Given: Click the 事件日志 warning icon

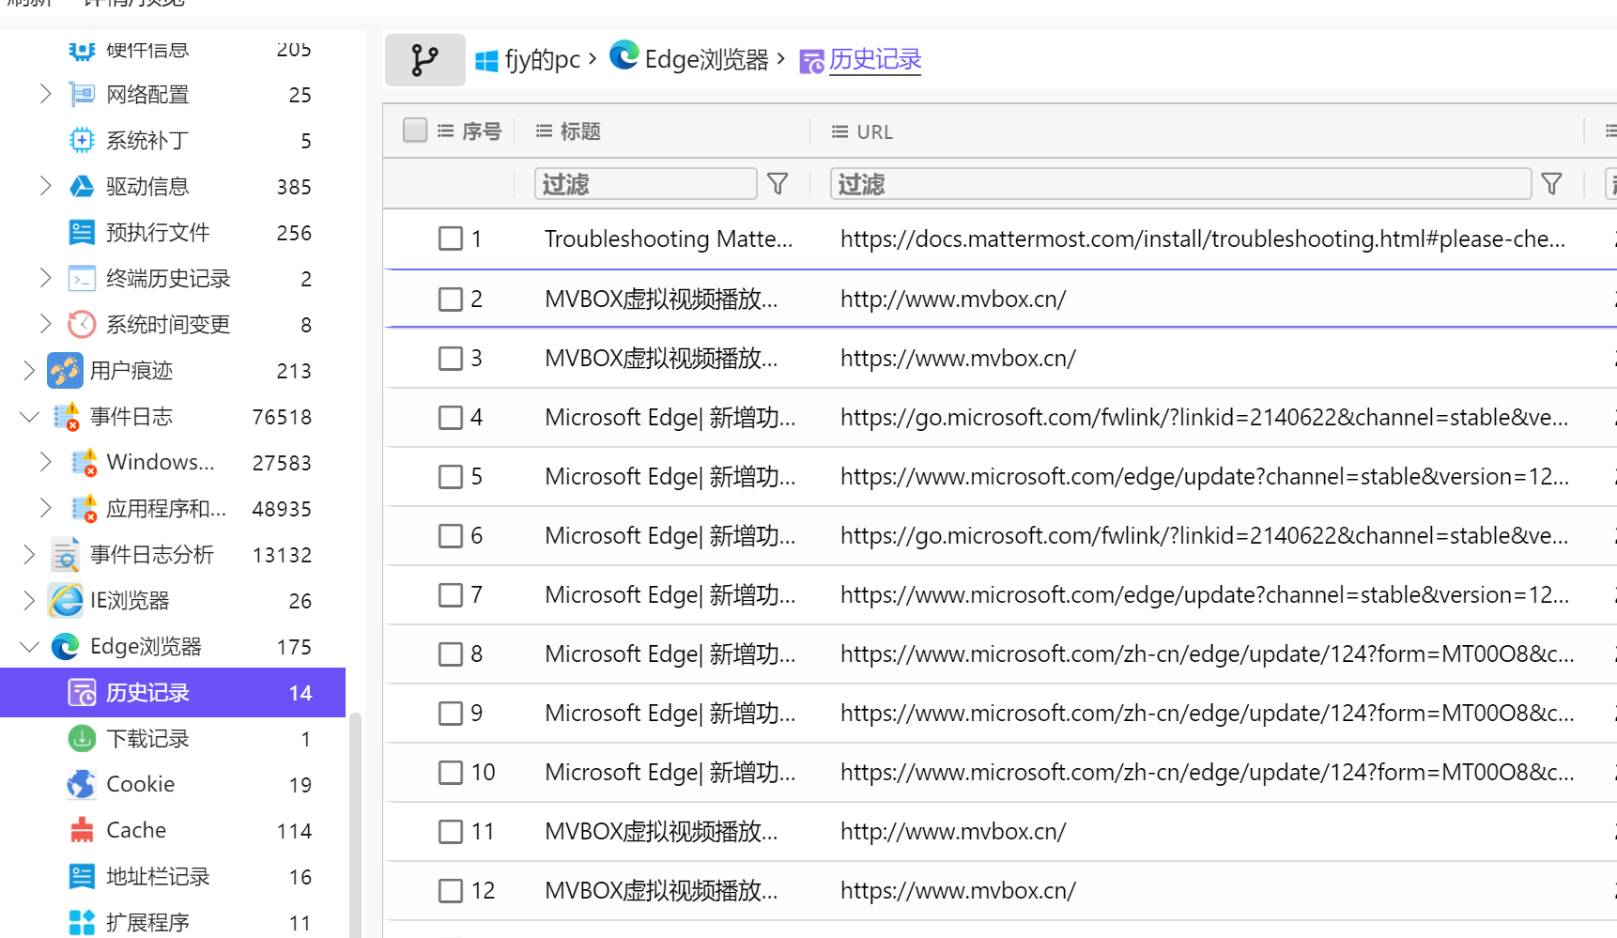Looking at the screenshot, I should 66,416.
